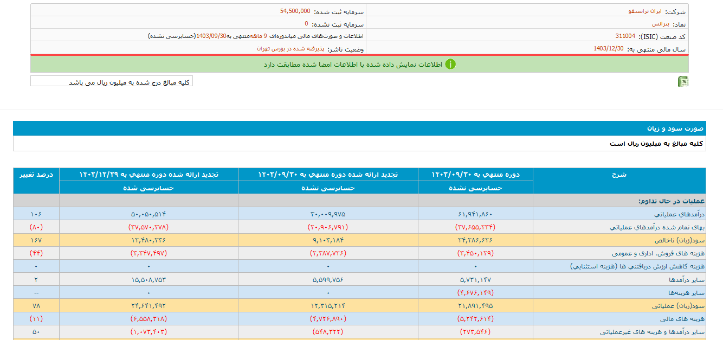Select the سود(زیان) ناخالص row label

tap(676, 240)
